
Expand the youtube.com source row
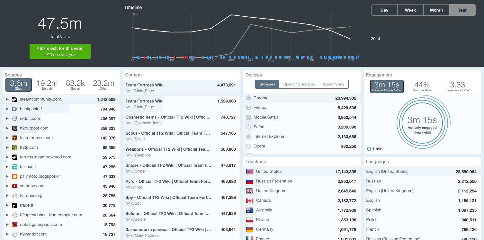pos(7,186)
